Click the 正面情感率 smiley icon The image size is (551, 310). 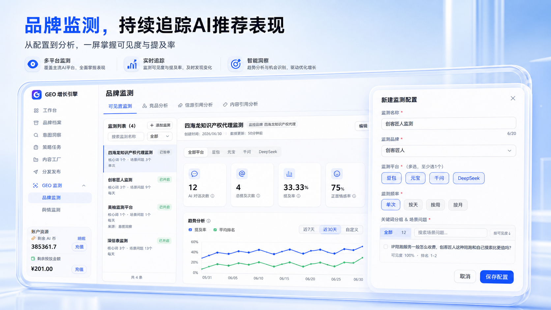(x=337, y=174)
